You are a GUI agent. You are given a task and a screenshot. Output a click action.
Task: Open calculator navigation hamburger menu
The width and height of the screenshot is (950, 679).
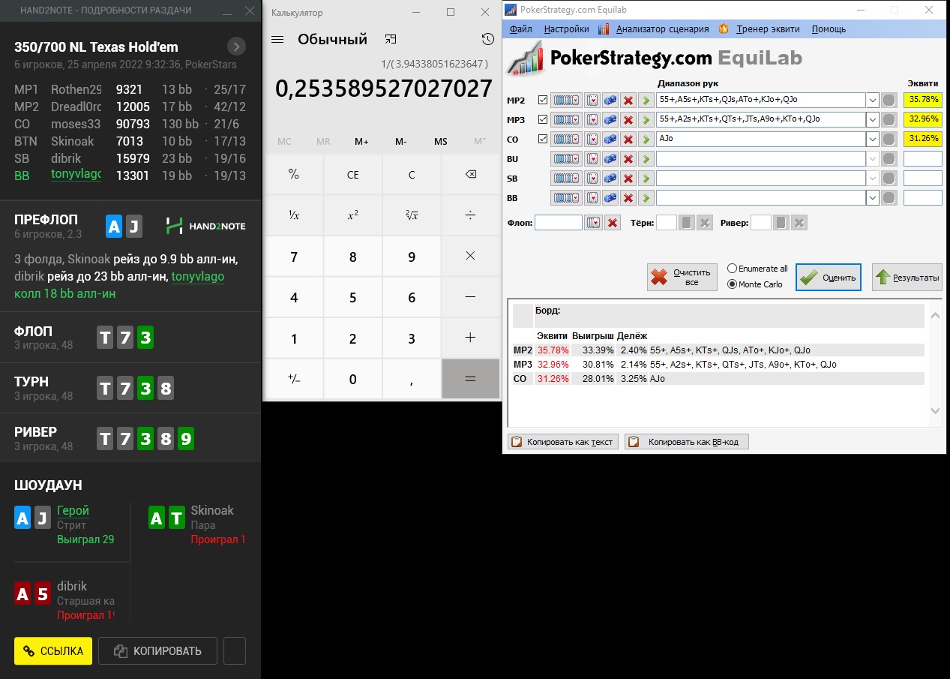point(277,40)
